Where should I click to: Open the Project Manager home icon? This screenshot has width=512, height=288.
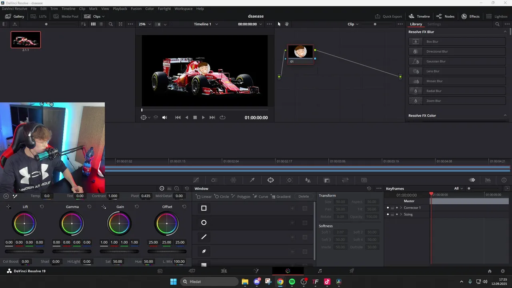[490, 271]
